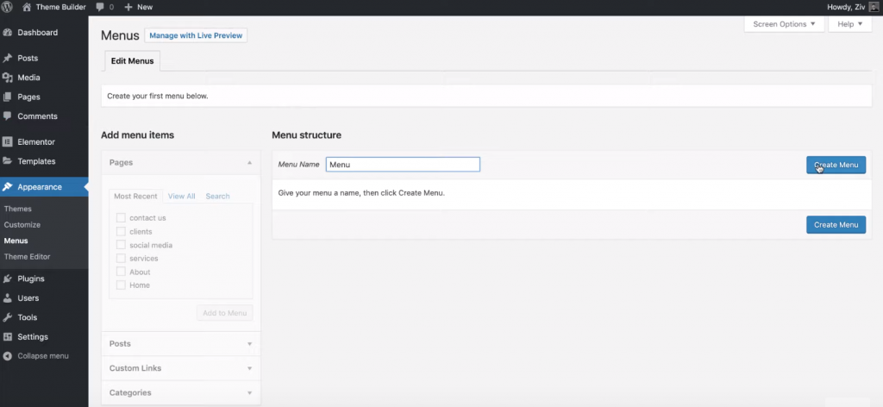
Task: Click the Dashboard gauge icon in sidebar
Action: click(8, 33)
